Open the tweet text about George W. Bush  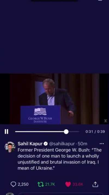point(60,159)
